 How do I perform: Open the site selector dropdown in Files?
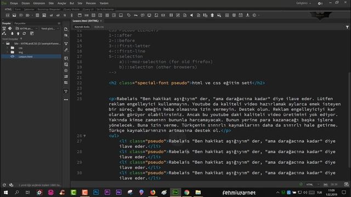(x=26, y=28)
